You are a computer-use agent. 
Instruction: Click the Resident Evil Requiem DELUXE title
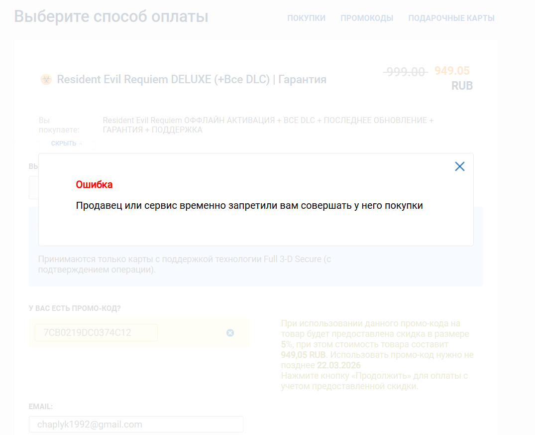[192, 79]
